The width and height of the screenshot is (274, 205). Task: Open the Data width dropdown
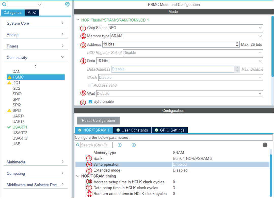(x=180, y=61)
